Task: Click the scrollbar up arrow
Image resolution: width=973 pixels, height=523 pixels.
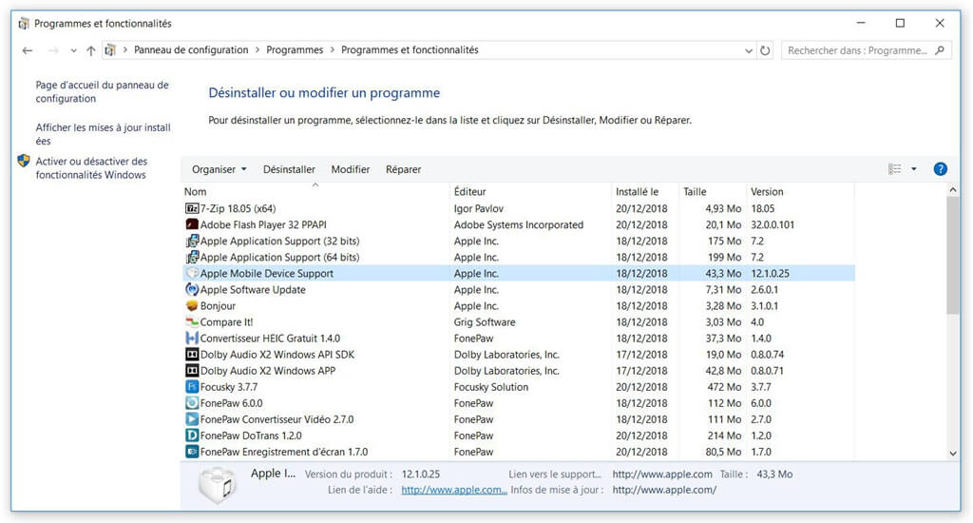Action: [953, 190]
